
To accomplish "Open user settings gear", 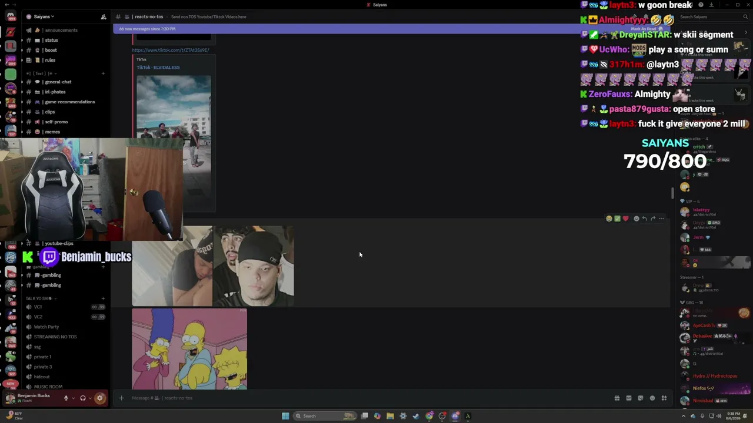I will (99, 398).
